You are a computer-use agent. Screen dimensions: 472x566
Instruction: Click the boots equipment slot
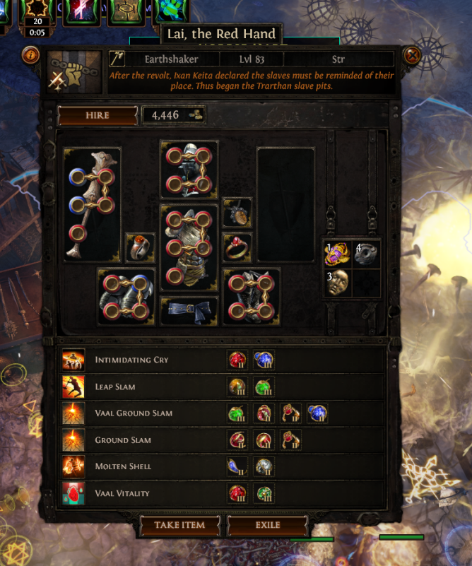pos(252,297)
